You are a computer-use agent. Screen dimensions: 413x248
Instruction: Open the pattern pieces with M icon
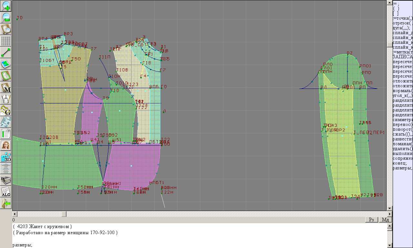(x=6, y=87)
